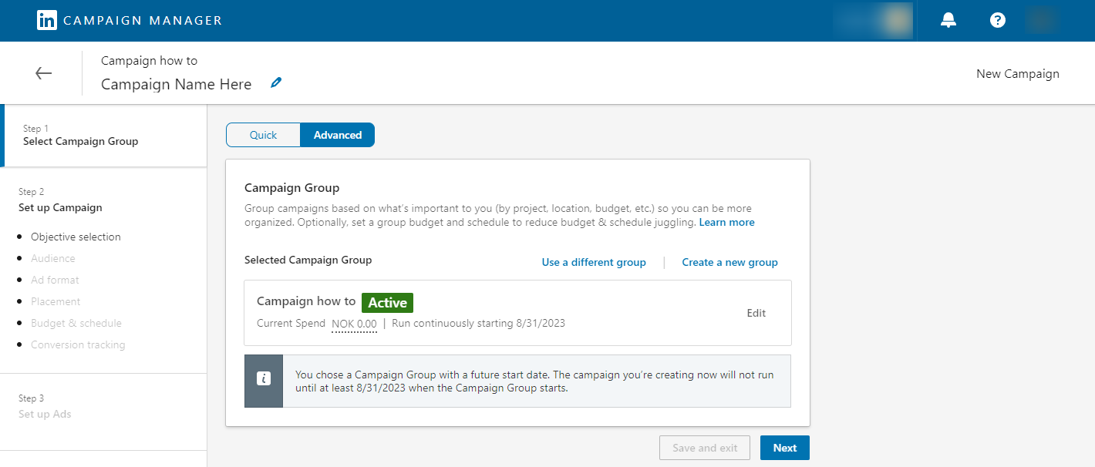Image resolution: width=1095 pixels, height=467 pixels.
Task: Click Use a different group
Action: 593,262
